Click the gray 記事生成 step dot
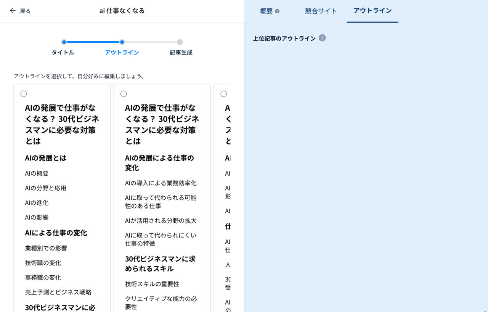 (x=180, y=42)
